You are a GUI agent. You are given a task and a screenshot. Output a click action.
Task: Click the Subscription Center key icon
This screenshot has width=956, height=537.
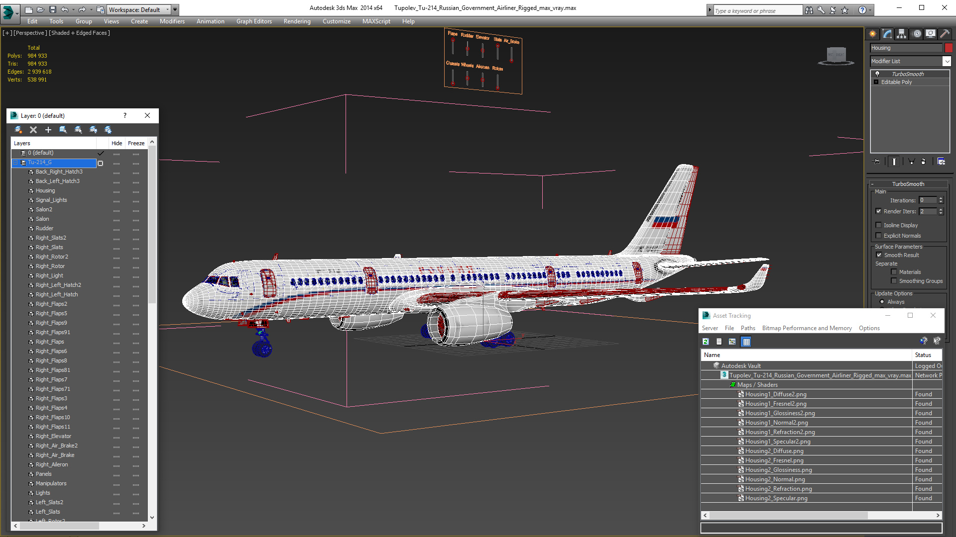pos(821,10)
